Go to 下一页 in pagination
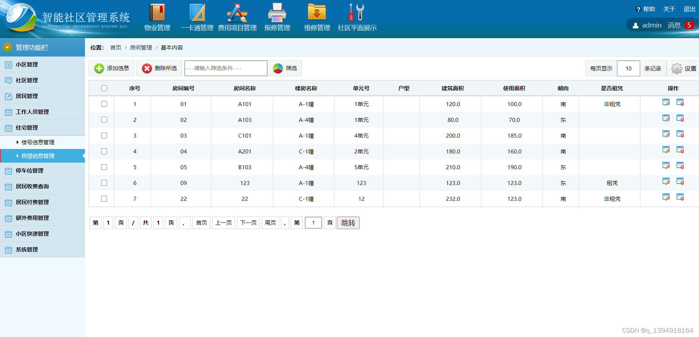 (x=249, y=223)
